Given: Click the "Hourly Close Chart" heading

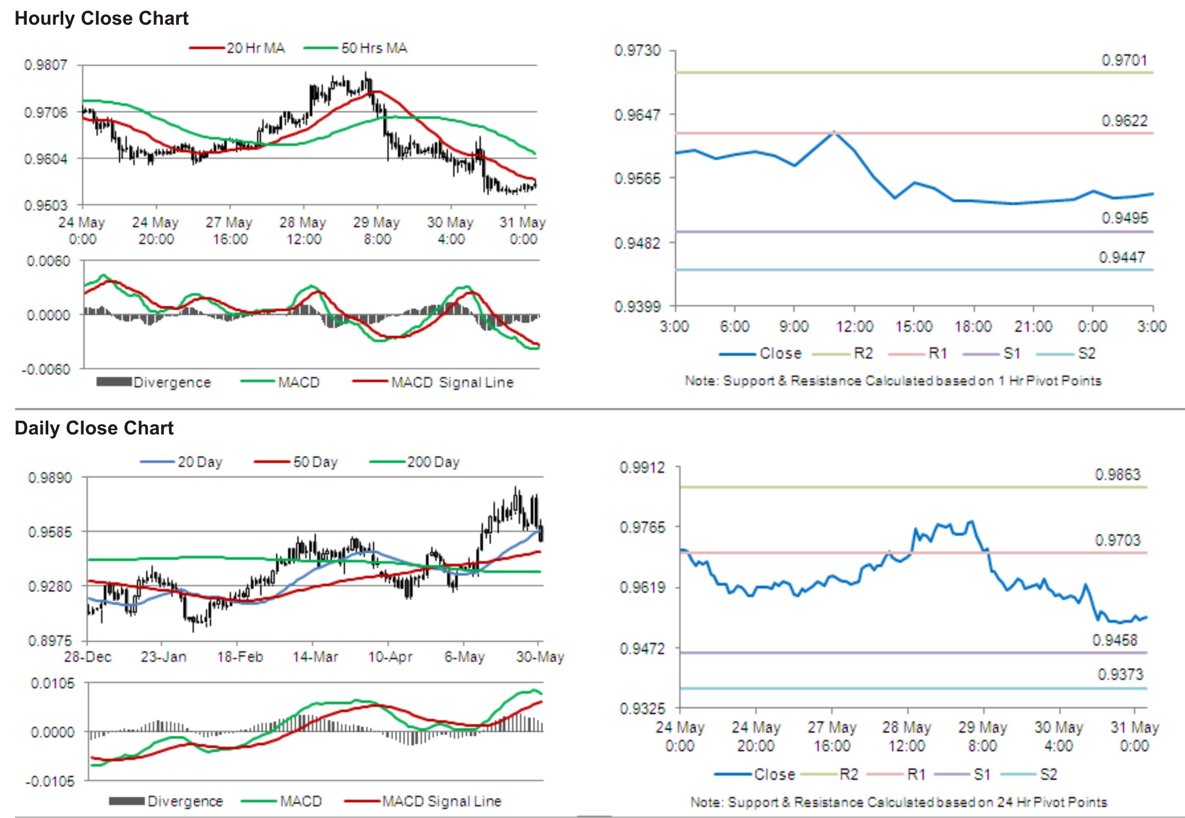Looking at the screenshot, I should tap(101, 19).
